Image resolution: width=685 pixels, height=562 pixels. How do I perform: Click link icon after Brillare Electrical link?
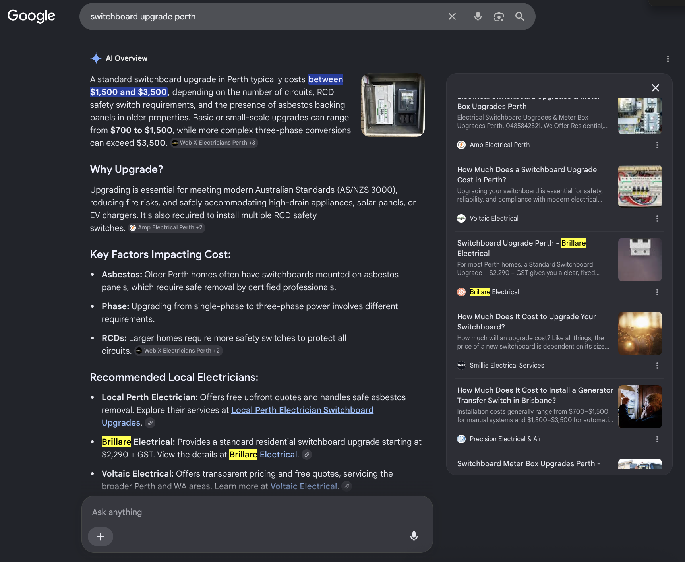click(x=307, y=455)
